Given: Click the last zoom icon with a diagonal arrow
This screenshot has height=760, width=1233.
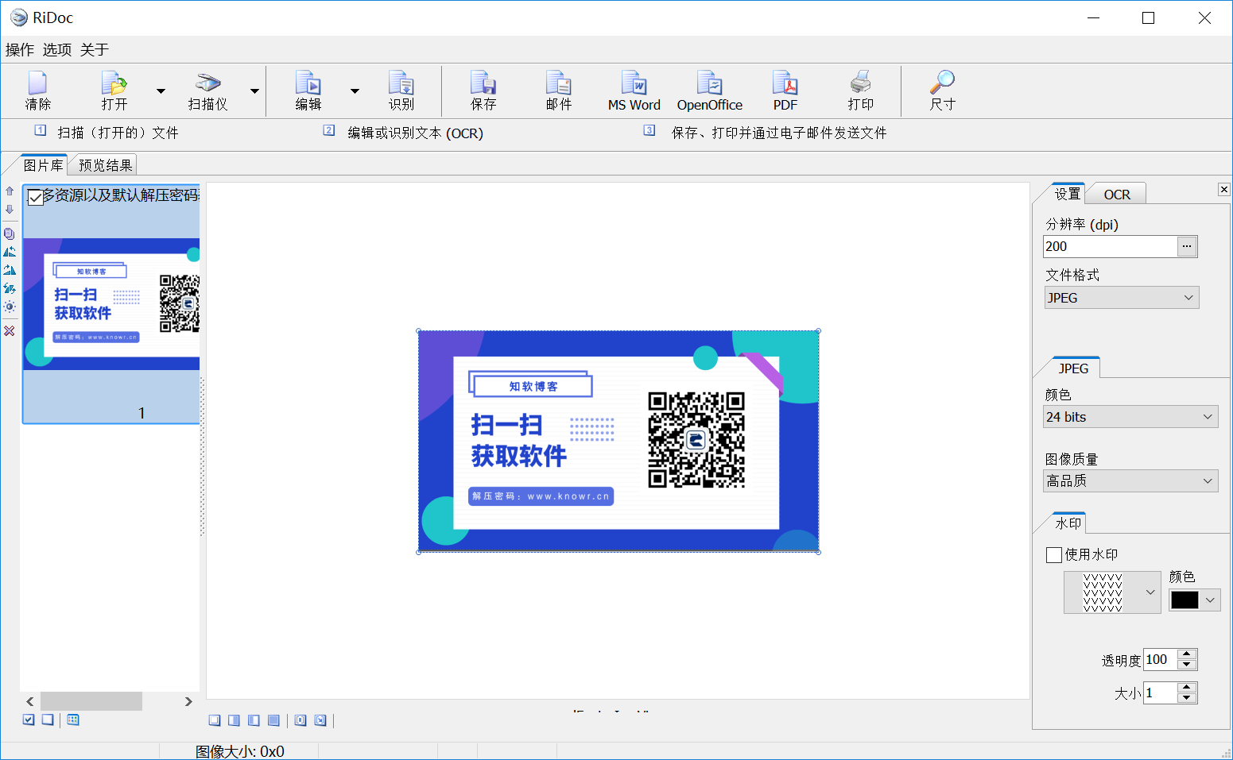Looking at the screenshot, I should click(x=320, y=720).
